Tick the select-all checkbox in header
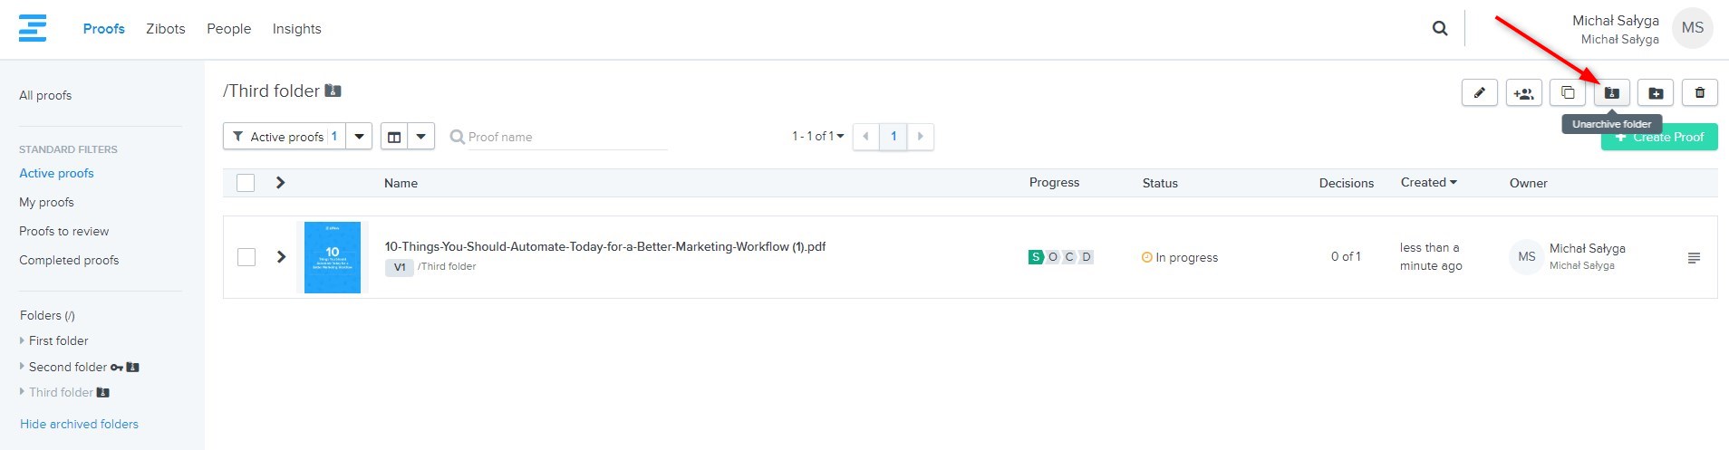The width and height of the screenshot is (1729, 450). click(x=246, y=183)
